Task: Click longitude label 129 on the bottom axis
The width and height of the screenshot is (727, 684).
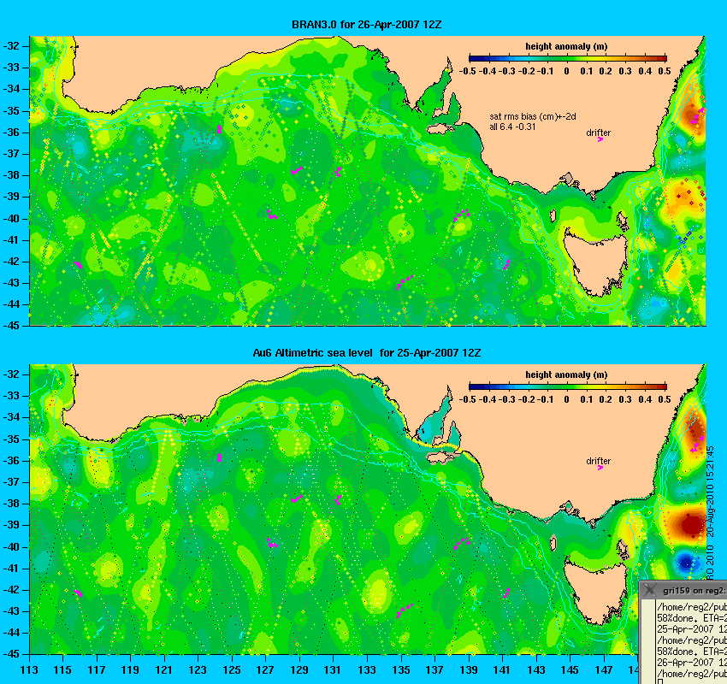Action: (x=299, y=670)
